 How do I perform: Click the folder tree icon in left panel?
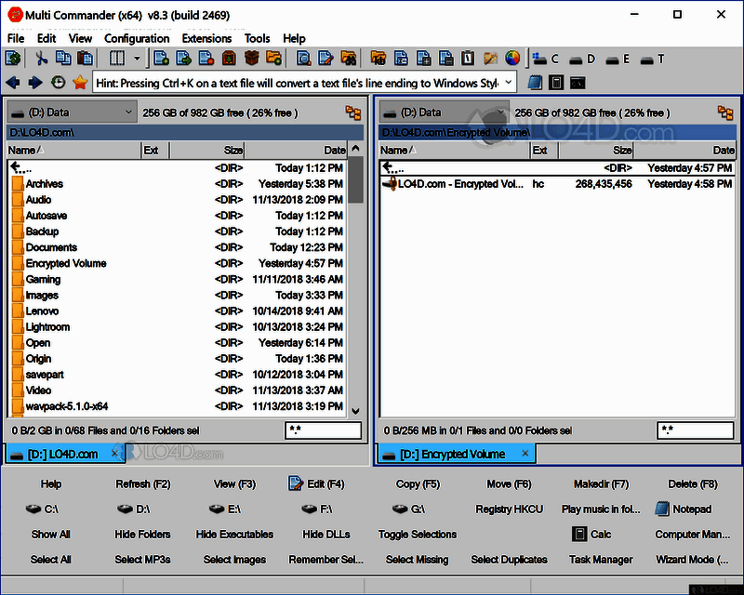tap(353, 112)
